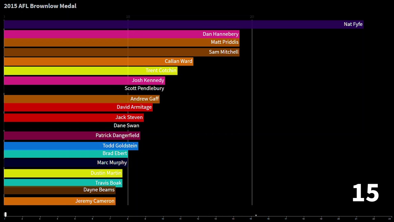Click the Dayne Beams label

(x=99, y=190)
